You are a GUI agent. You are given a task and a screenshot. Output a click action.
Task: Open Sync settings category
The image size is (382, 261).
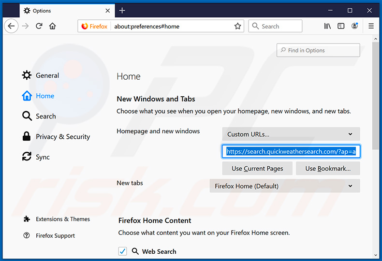[36, 157]
